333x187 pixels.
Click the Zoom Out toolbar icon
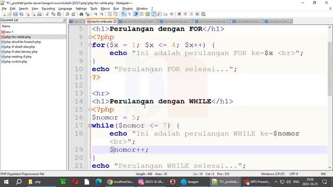click(101, 14)
